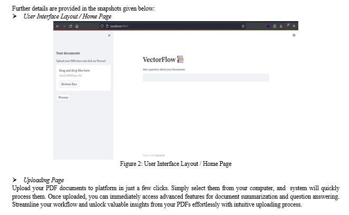Click the VectorFlow books emoji icon
The width and height of the screenshot is (349, 215).
click(181, 59)
